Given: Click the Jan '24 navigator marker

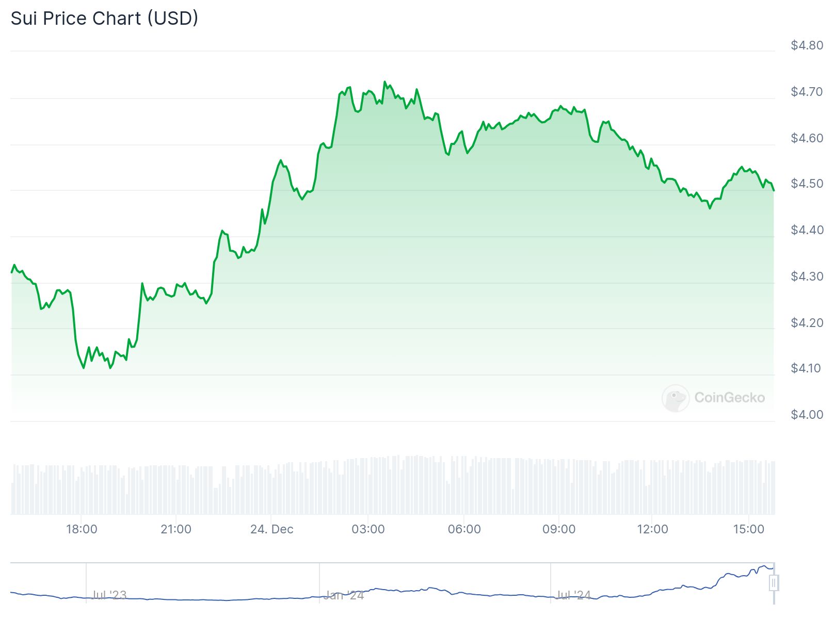Looking at the screenshot, I should (x=344, y=596).
